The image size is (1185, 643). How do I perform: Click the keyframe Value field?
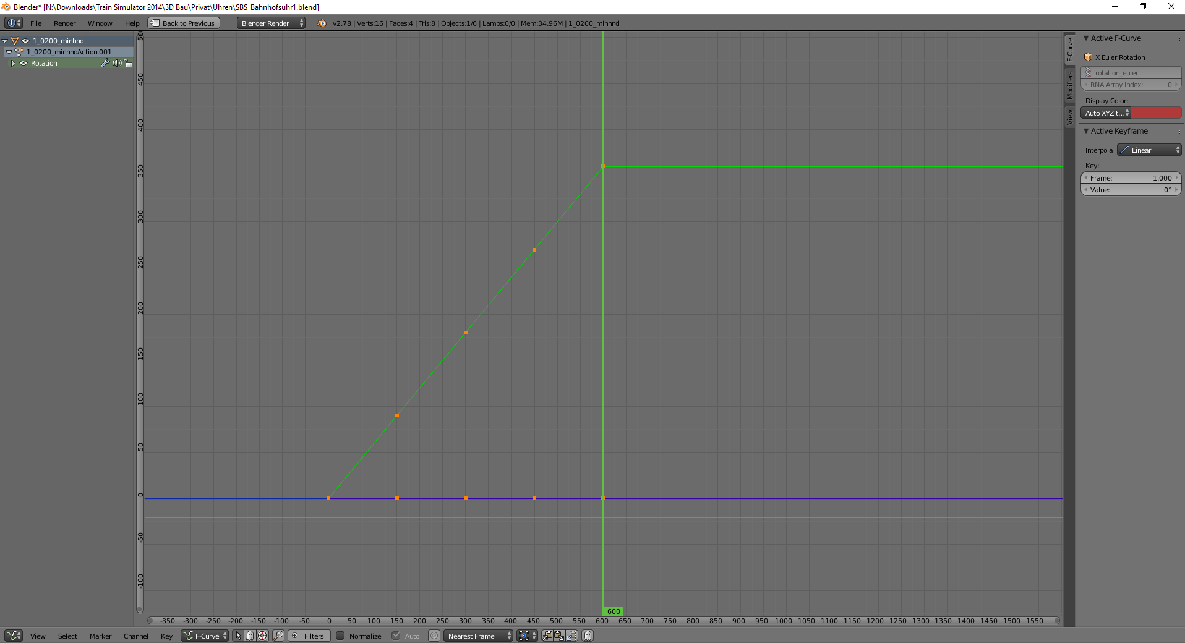click(x=1131, y=190)
